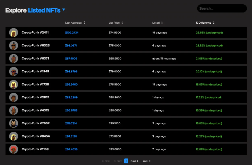Select the CryptoPunk #8454 name
This screenshot has height=165, width=252.
[36, 136]
